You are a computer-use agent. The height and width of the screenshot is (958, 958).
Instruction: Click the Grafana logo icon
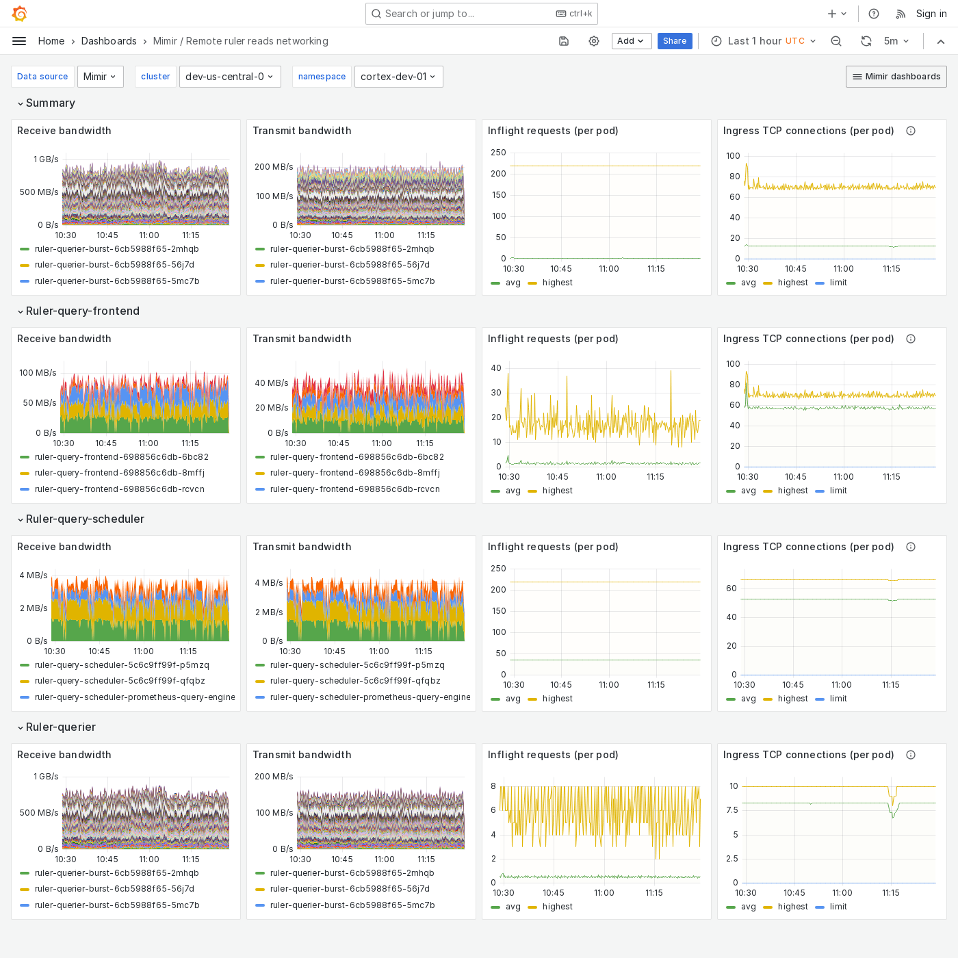tap(19, 14)
